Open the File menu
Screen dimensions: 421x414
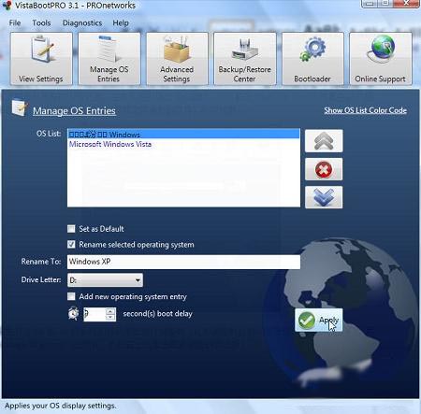click(x=15, y=23)
